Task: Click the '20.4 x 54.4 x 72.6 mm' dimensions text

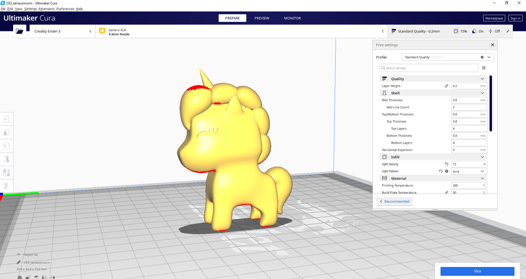Action: (x=31, y=269)
